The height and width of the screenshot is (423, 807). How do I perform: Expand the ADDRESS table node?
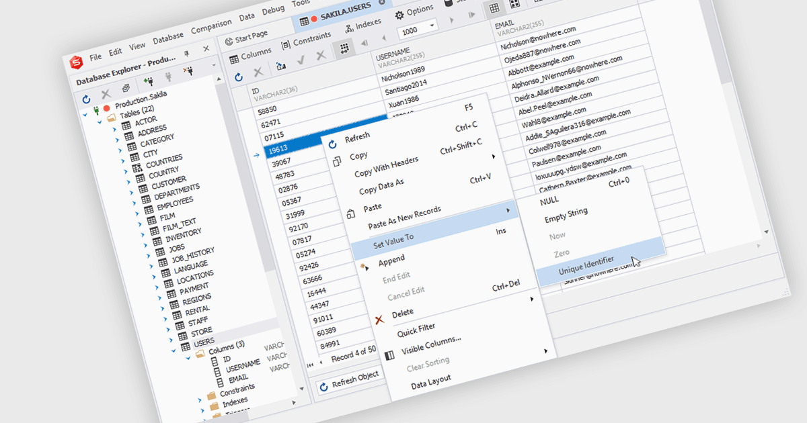[118, 139]
